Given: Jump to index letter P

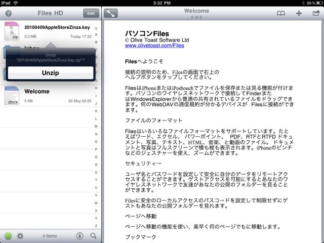Looking at the screenshot, I should (96, 149).
